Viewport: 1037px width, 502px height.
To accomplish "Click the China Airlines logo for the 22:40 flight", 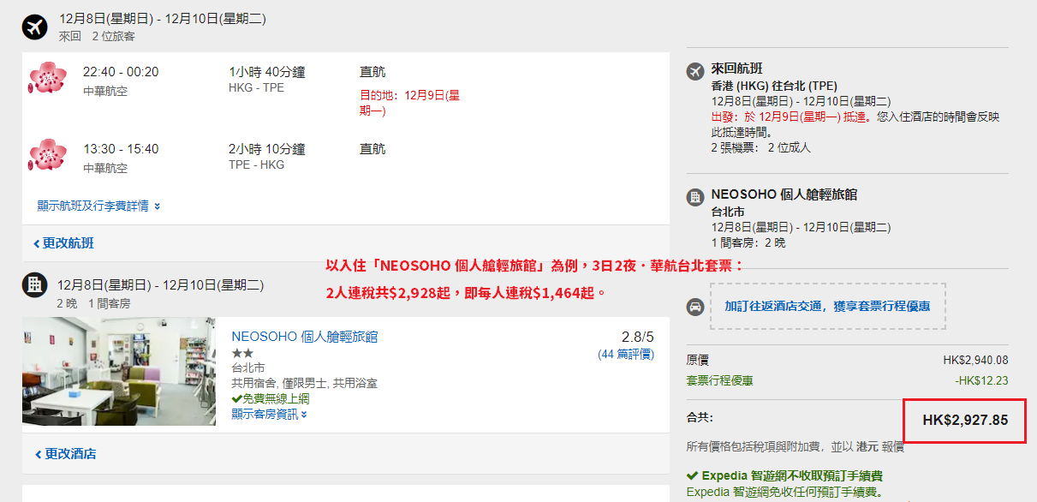I will [48, 78].
